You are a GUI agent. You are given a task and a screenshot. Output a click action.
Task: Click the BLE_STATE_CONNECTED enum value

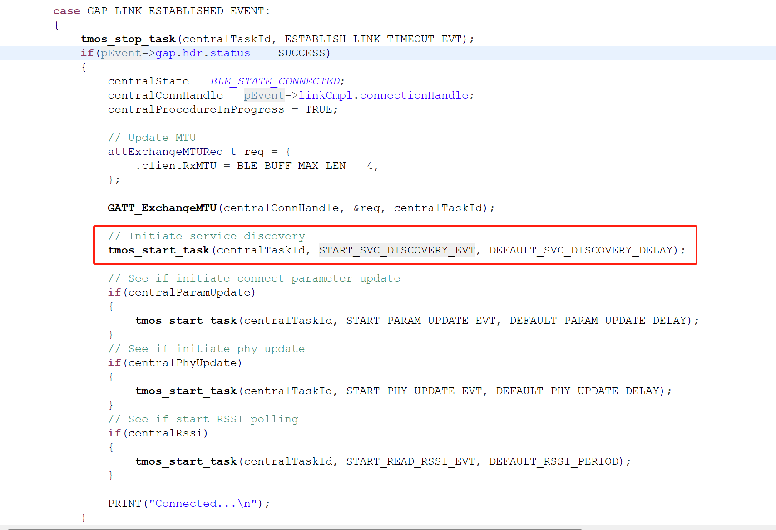275,81
